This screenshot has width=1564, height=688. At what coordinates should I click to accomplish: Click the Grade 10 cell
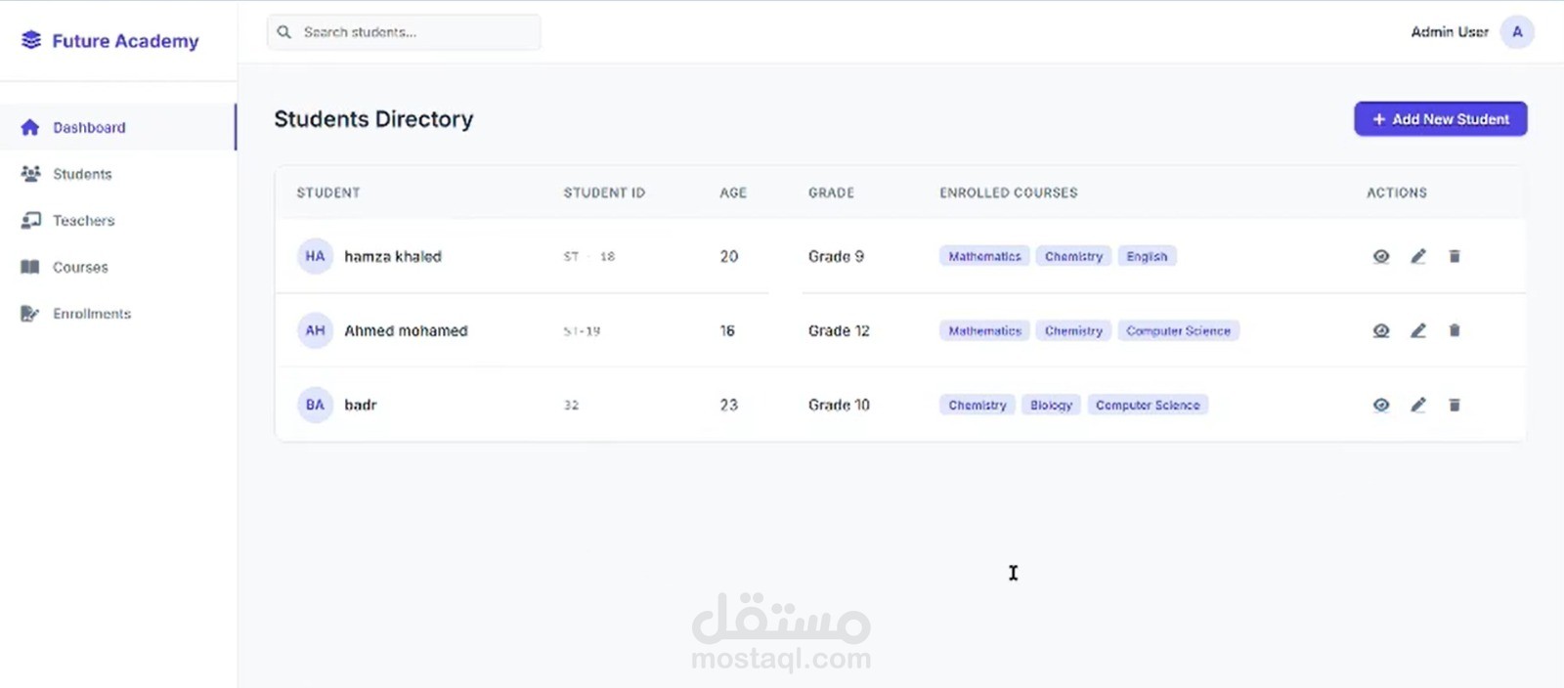pos(839,405)
